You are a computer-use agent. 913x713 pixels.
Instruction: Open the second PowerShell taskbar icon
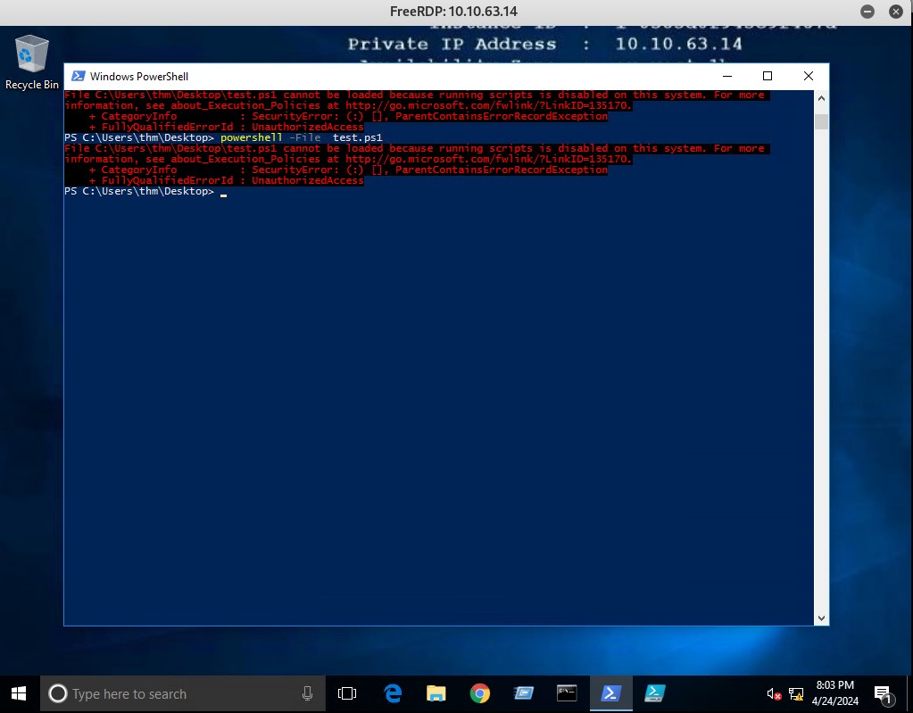click(655, 693)
